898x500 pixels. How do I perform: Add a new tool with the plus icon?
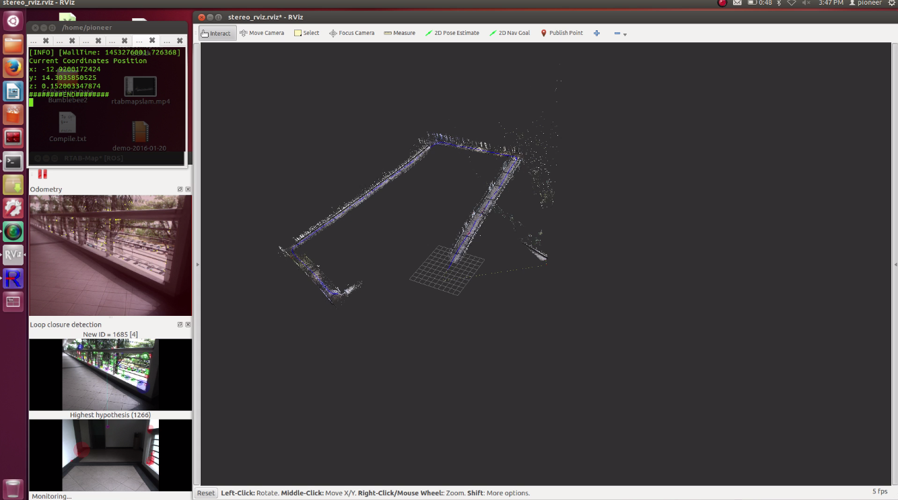click(x=596, y=33)
